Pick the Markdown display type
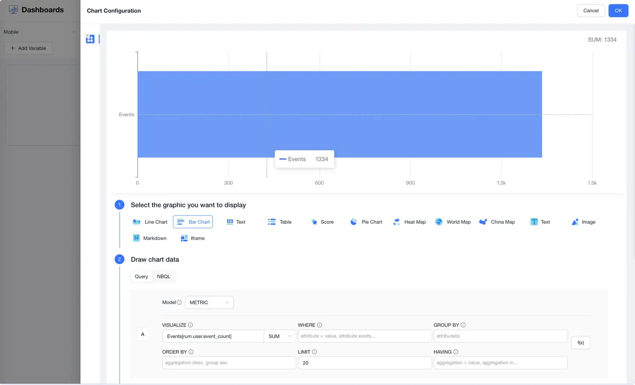Screen dimensions: 635x385 [149, 238]
